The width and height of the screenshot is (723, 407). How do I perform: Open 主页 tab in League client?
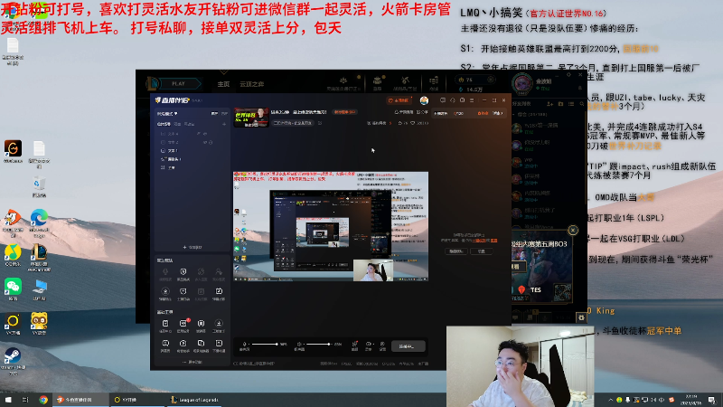coord(223,84)
